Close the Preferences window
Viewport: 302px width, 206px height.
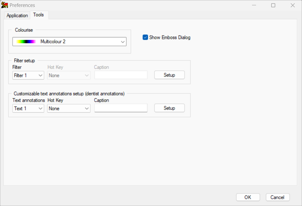point(292,5)
